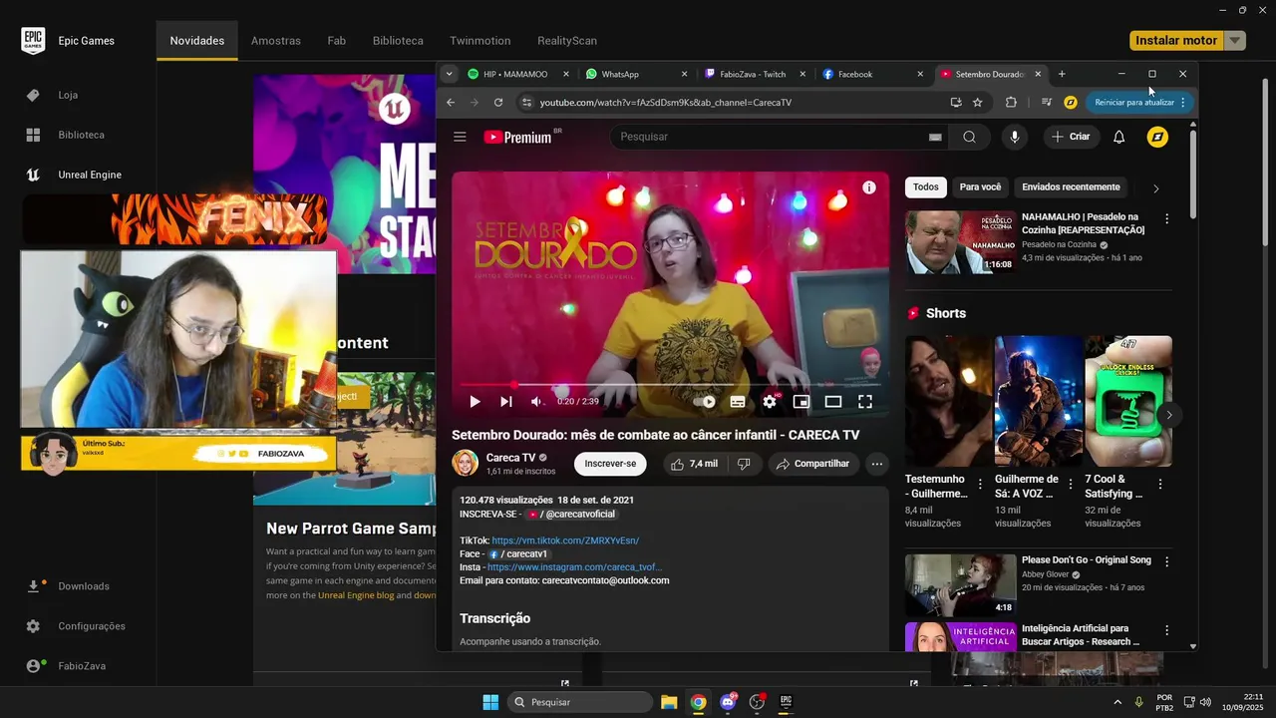The image size is (1276, 718).
Task: Open the Instagram link in description
Action: [575, 567]
